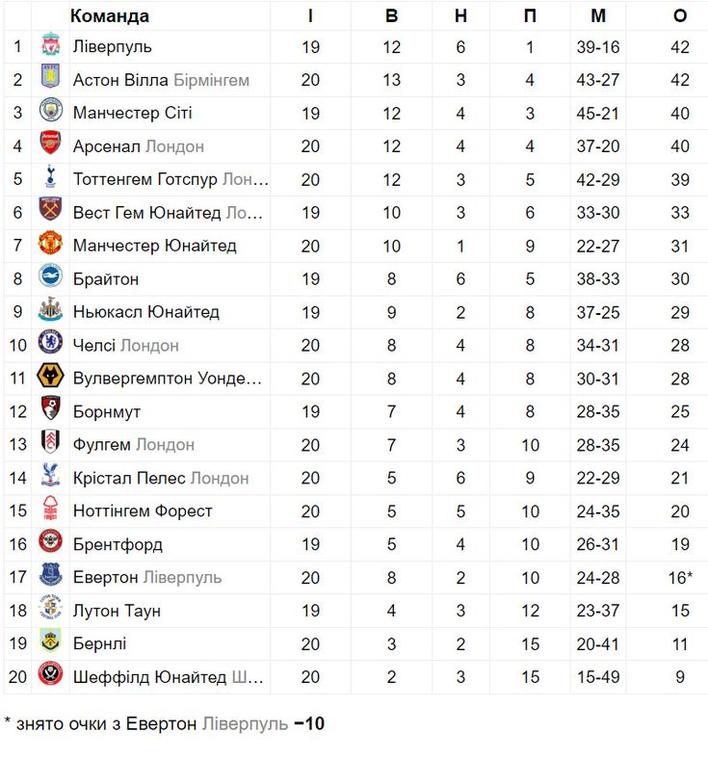Click the Aston Villa crest icon

click(x=50, y=76)
